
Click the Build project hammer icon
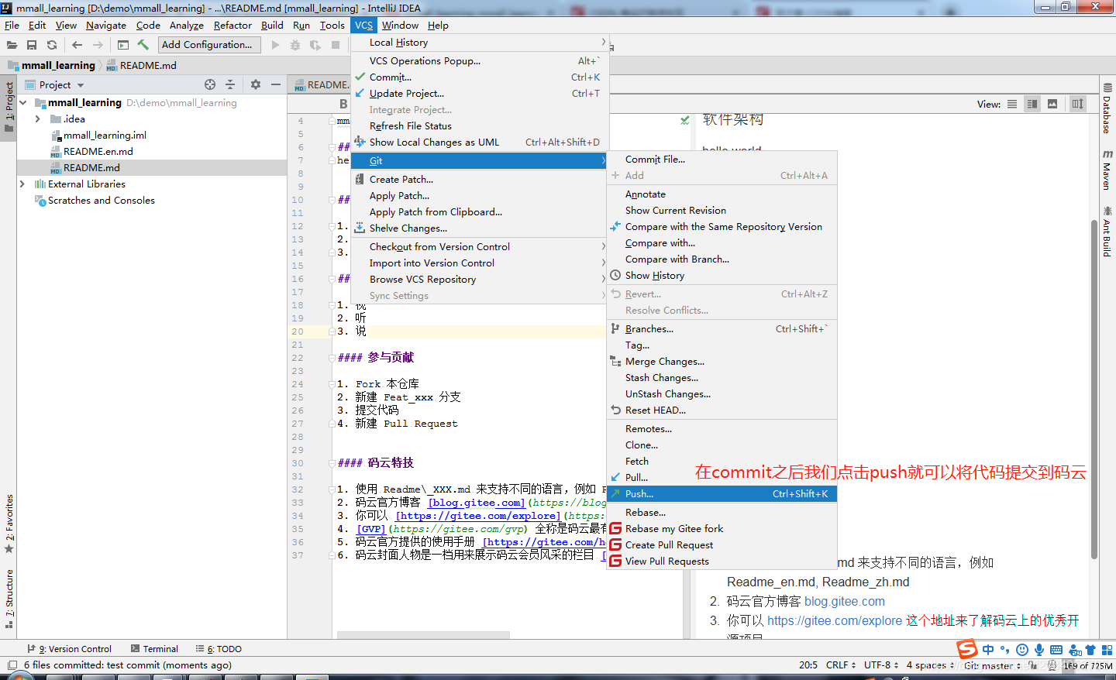143,45
